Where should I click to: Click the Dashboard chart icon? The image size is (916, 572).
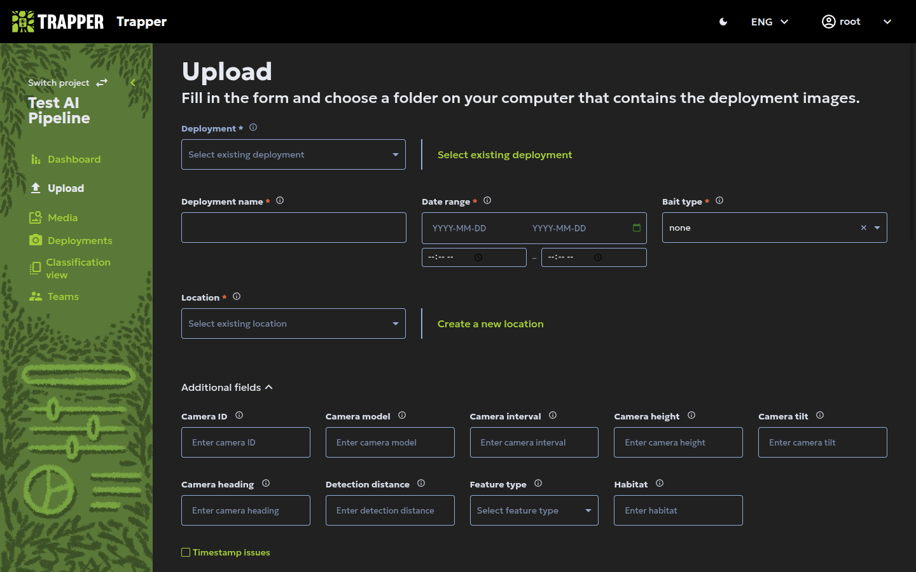click(x=36, y=160)
